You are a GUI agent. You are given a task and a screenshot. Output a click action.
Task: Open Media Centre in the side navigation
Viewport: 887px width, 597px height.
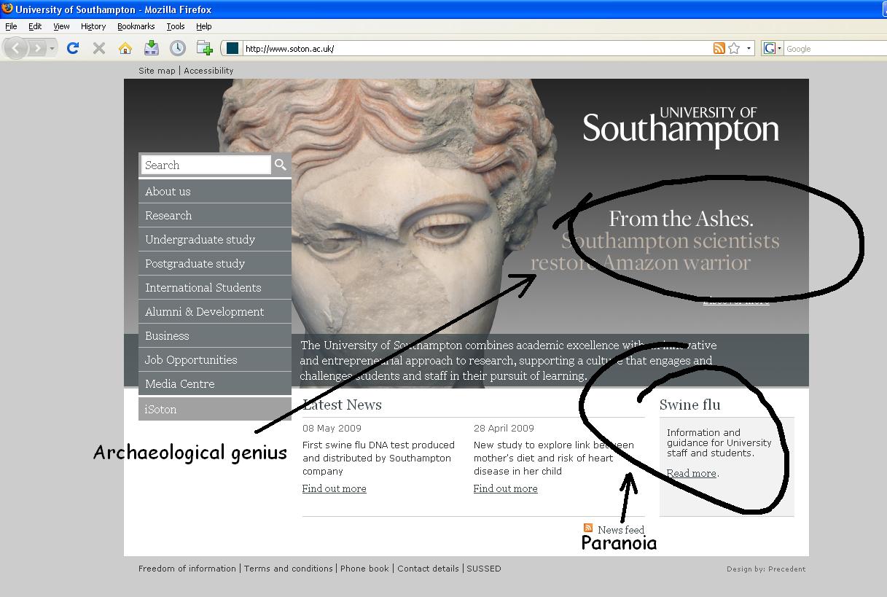(215, 383)
